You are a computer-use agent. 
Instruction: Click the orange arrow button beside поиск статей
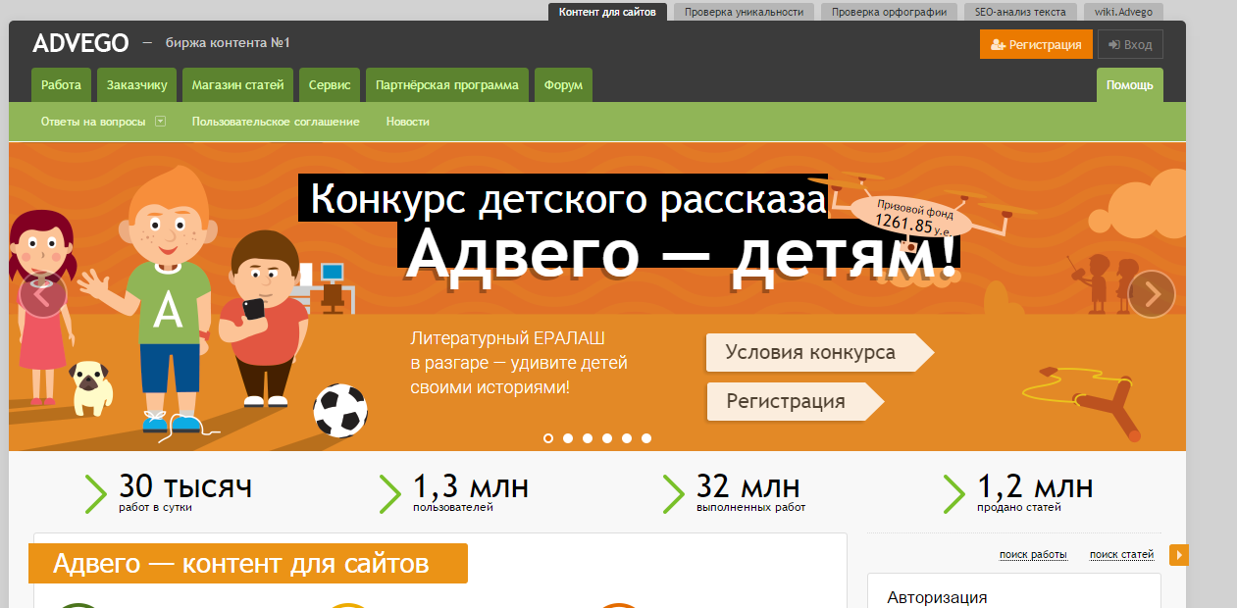pos(1179,555)
